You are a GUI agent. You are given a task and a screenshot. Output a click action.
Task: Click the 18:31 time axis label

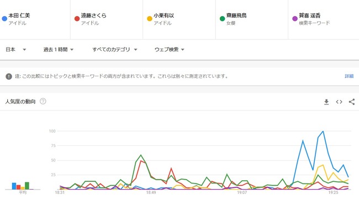(60, 192)
